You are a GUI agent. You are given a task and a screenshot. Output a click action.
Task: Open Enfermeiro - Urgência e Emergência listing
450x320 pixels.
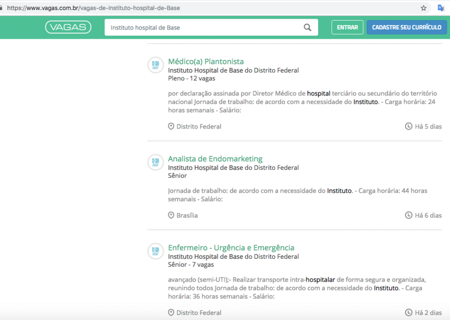[x=231, y=248]
